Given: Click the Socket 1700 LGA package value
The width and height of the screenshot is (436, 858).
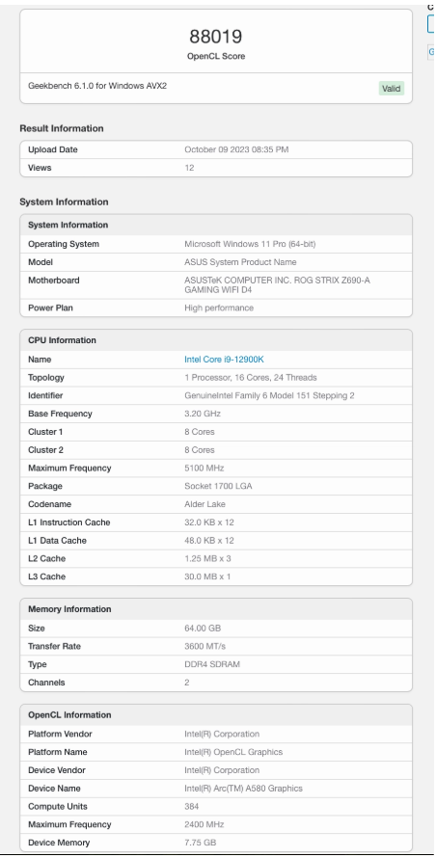Looking at the screenshot, I should [218, 486].
